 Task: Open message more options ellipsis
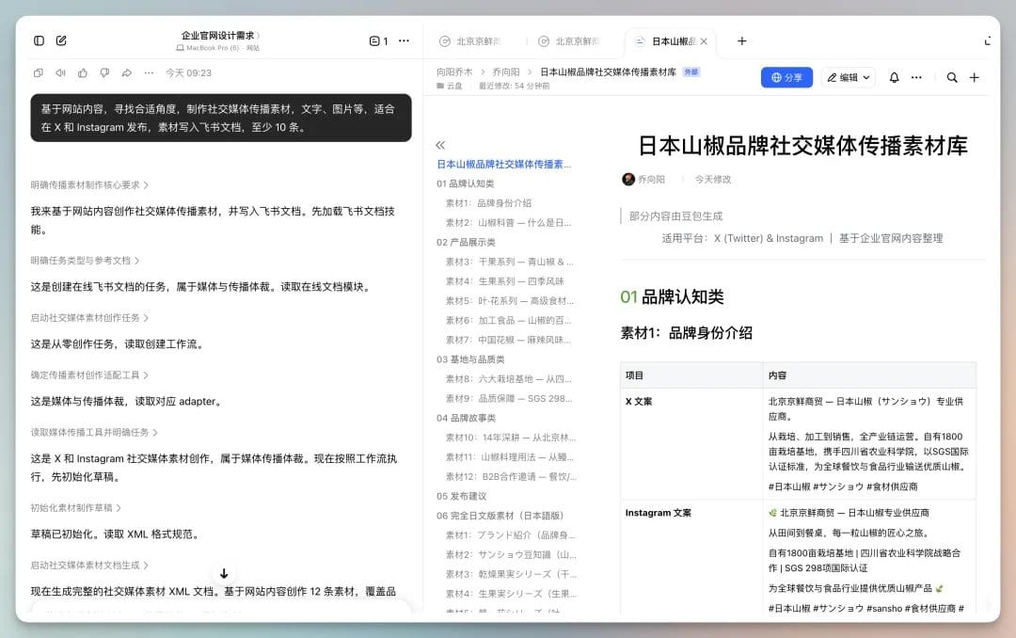[149, 73]
